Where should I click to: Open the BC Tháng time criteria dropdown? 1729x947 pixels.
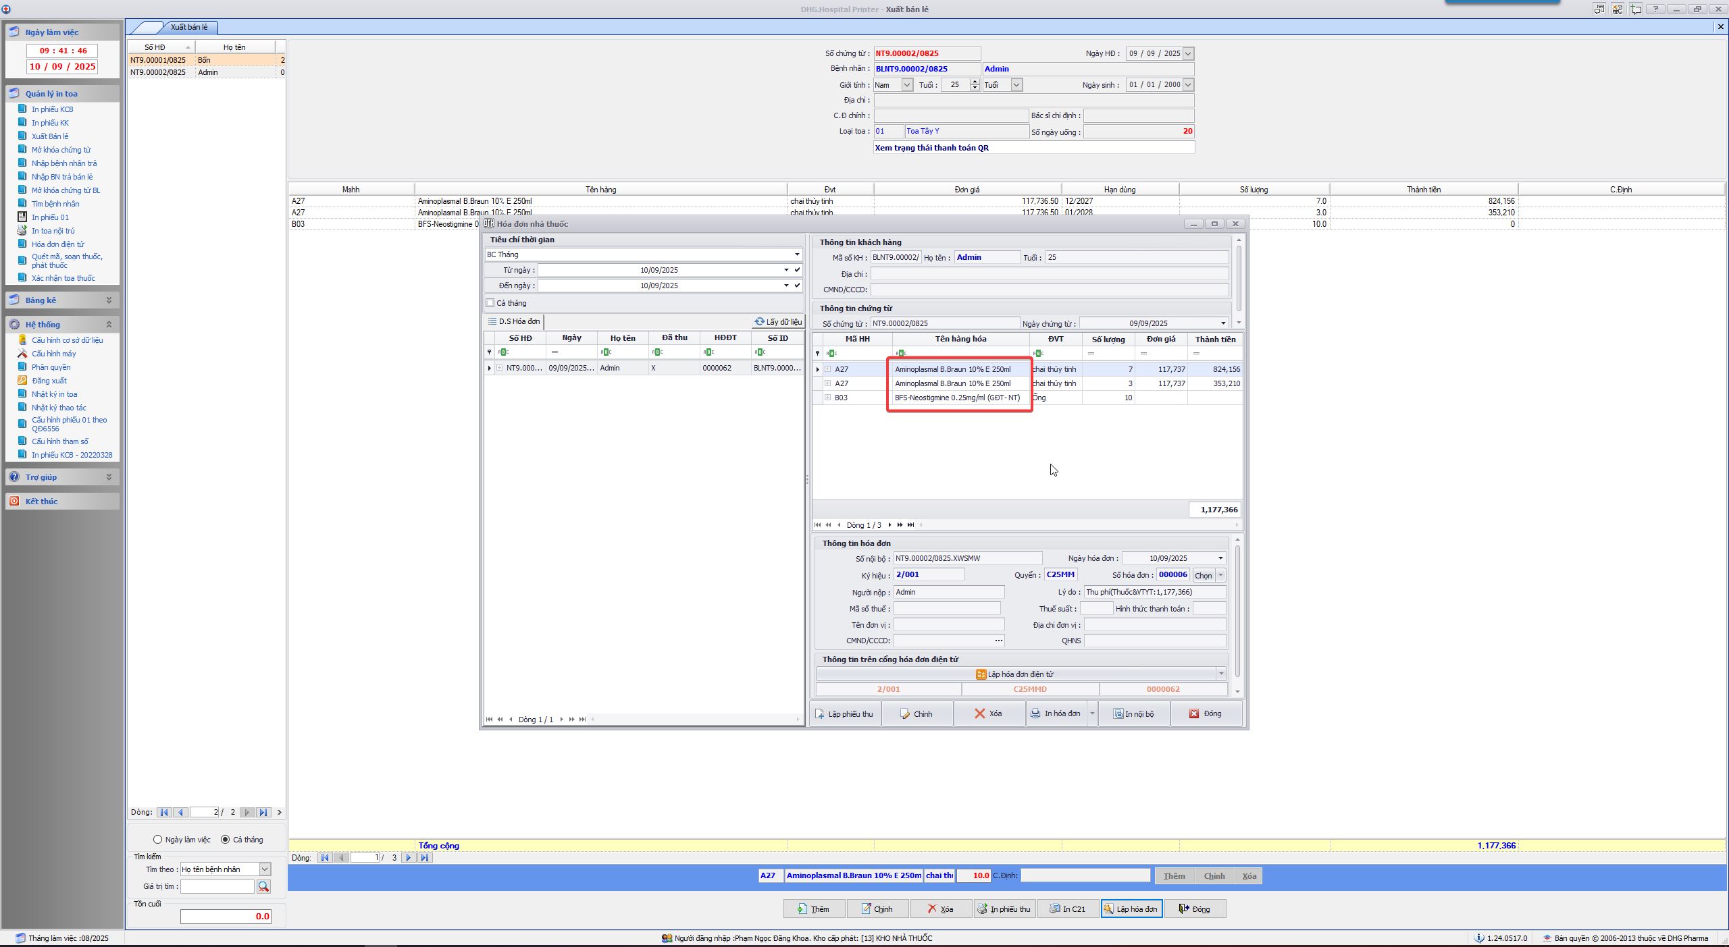[x=797, y=254]
